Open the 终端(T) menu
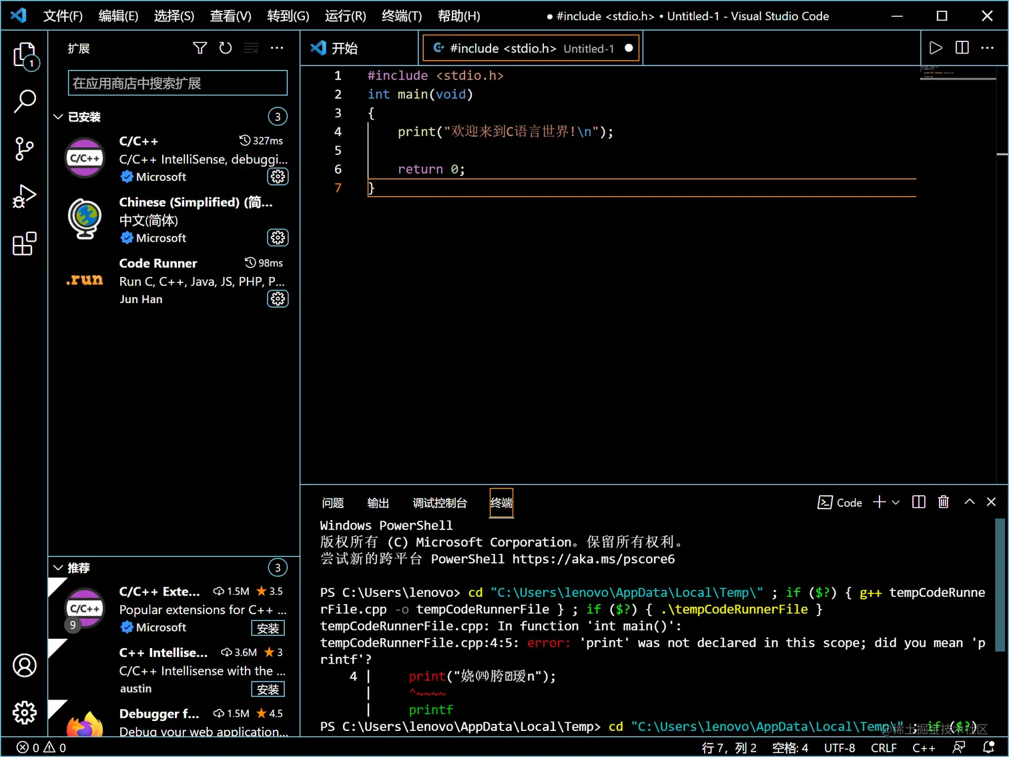 point(401,16)
